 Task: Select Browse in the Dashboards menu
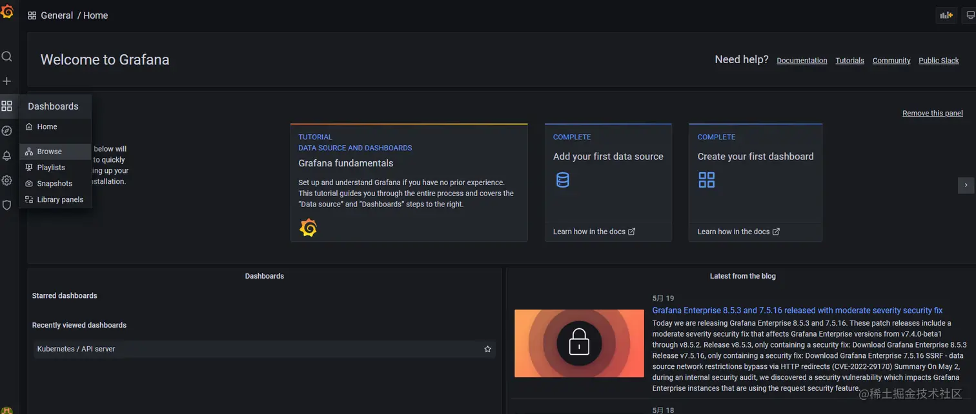(x=56, y=152)
